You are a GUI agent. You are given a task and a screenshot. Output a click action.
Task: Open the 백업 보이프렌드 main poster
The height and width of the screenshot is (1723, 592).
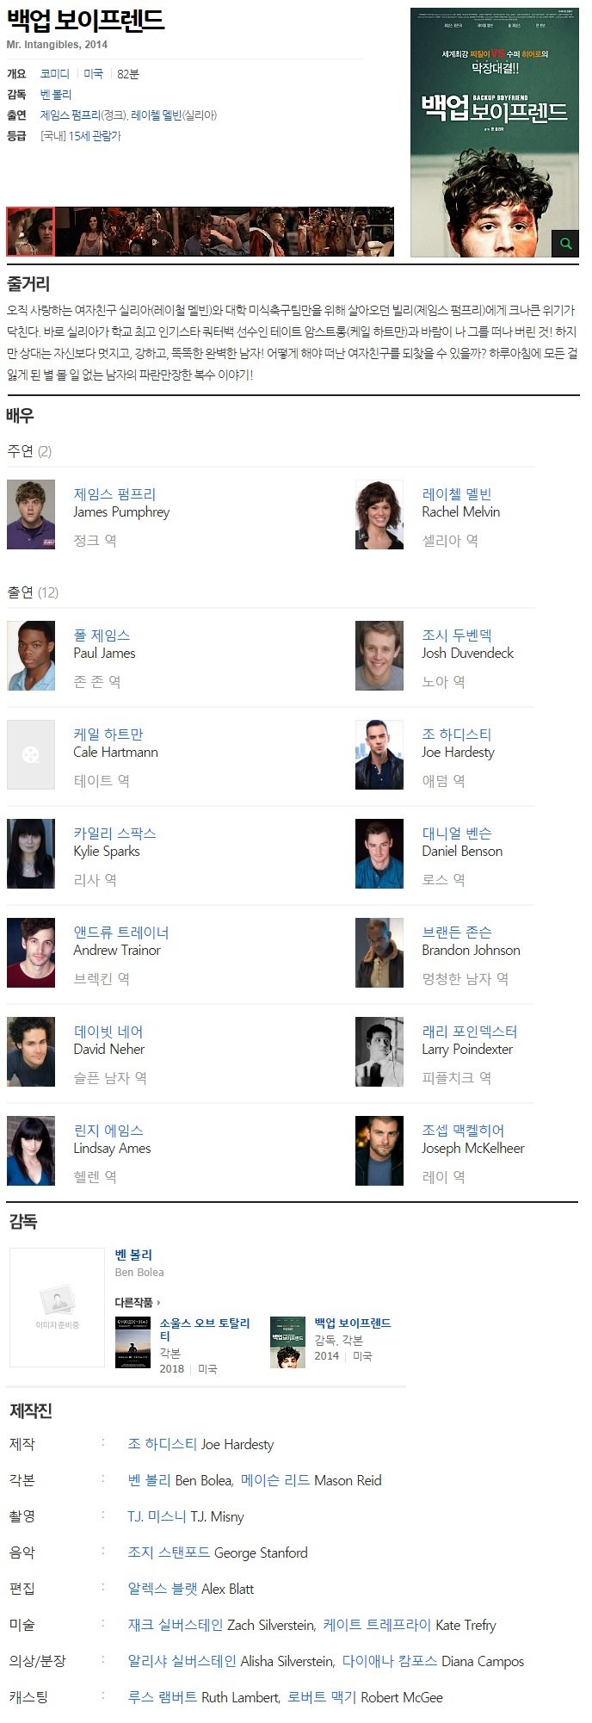coord(495,133)
